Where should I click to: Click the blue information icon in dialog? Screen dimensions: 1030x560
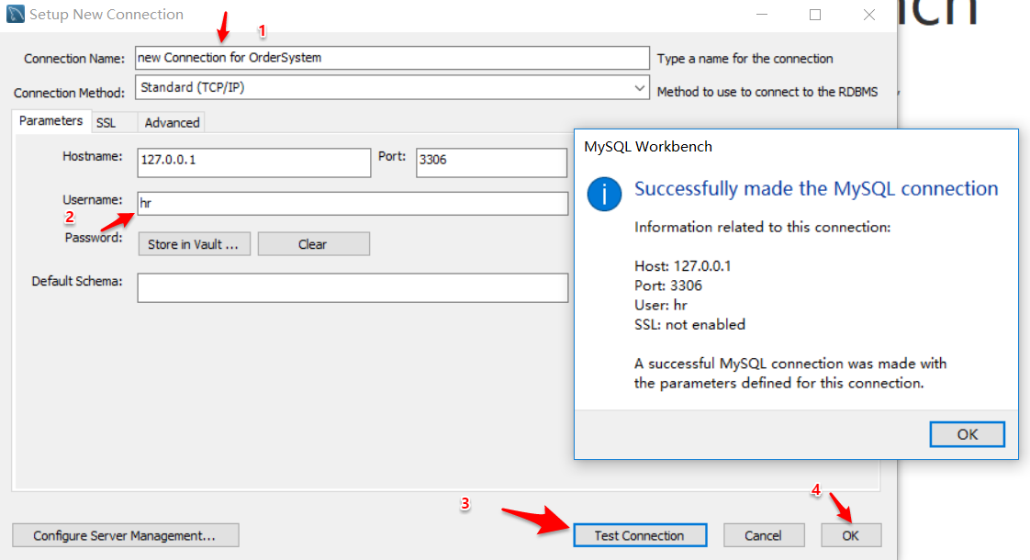[604, 194]
